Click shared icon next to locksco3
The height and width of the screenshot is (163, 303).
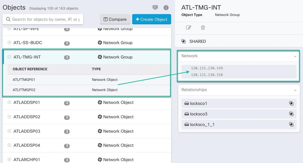pyautogui.click(x=291, y=114)
